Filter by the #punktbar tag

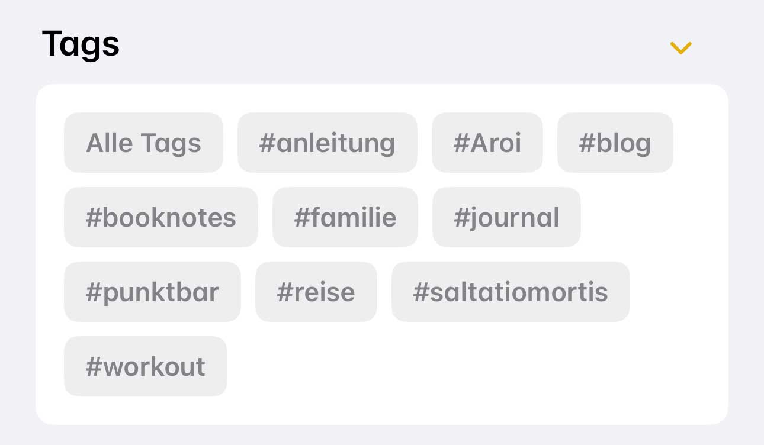(x=152, y=292)
